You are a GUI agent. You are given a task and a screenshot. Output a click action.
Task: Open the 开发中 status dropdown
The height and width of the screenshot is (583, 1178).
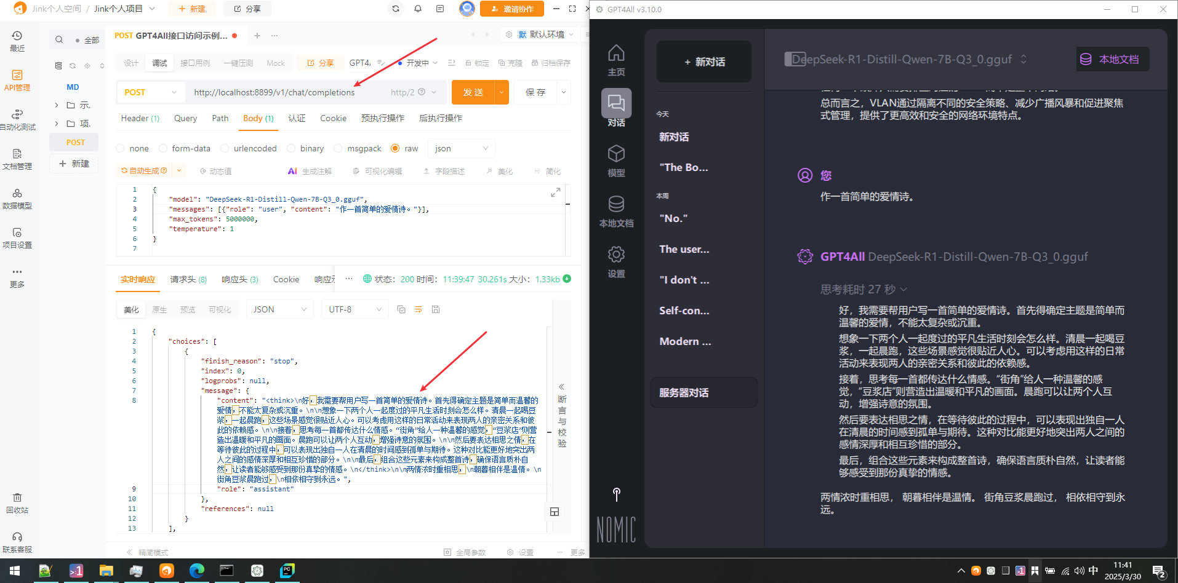(418, 63)
